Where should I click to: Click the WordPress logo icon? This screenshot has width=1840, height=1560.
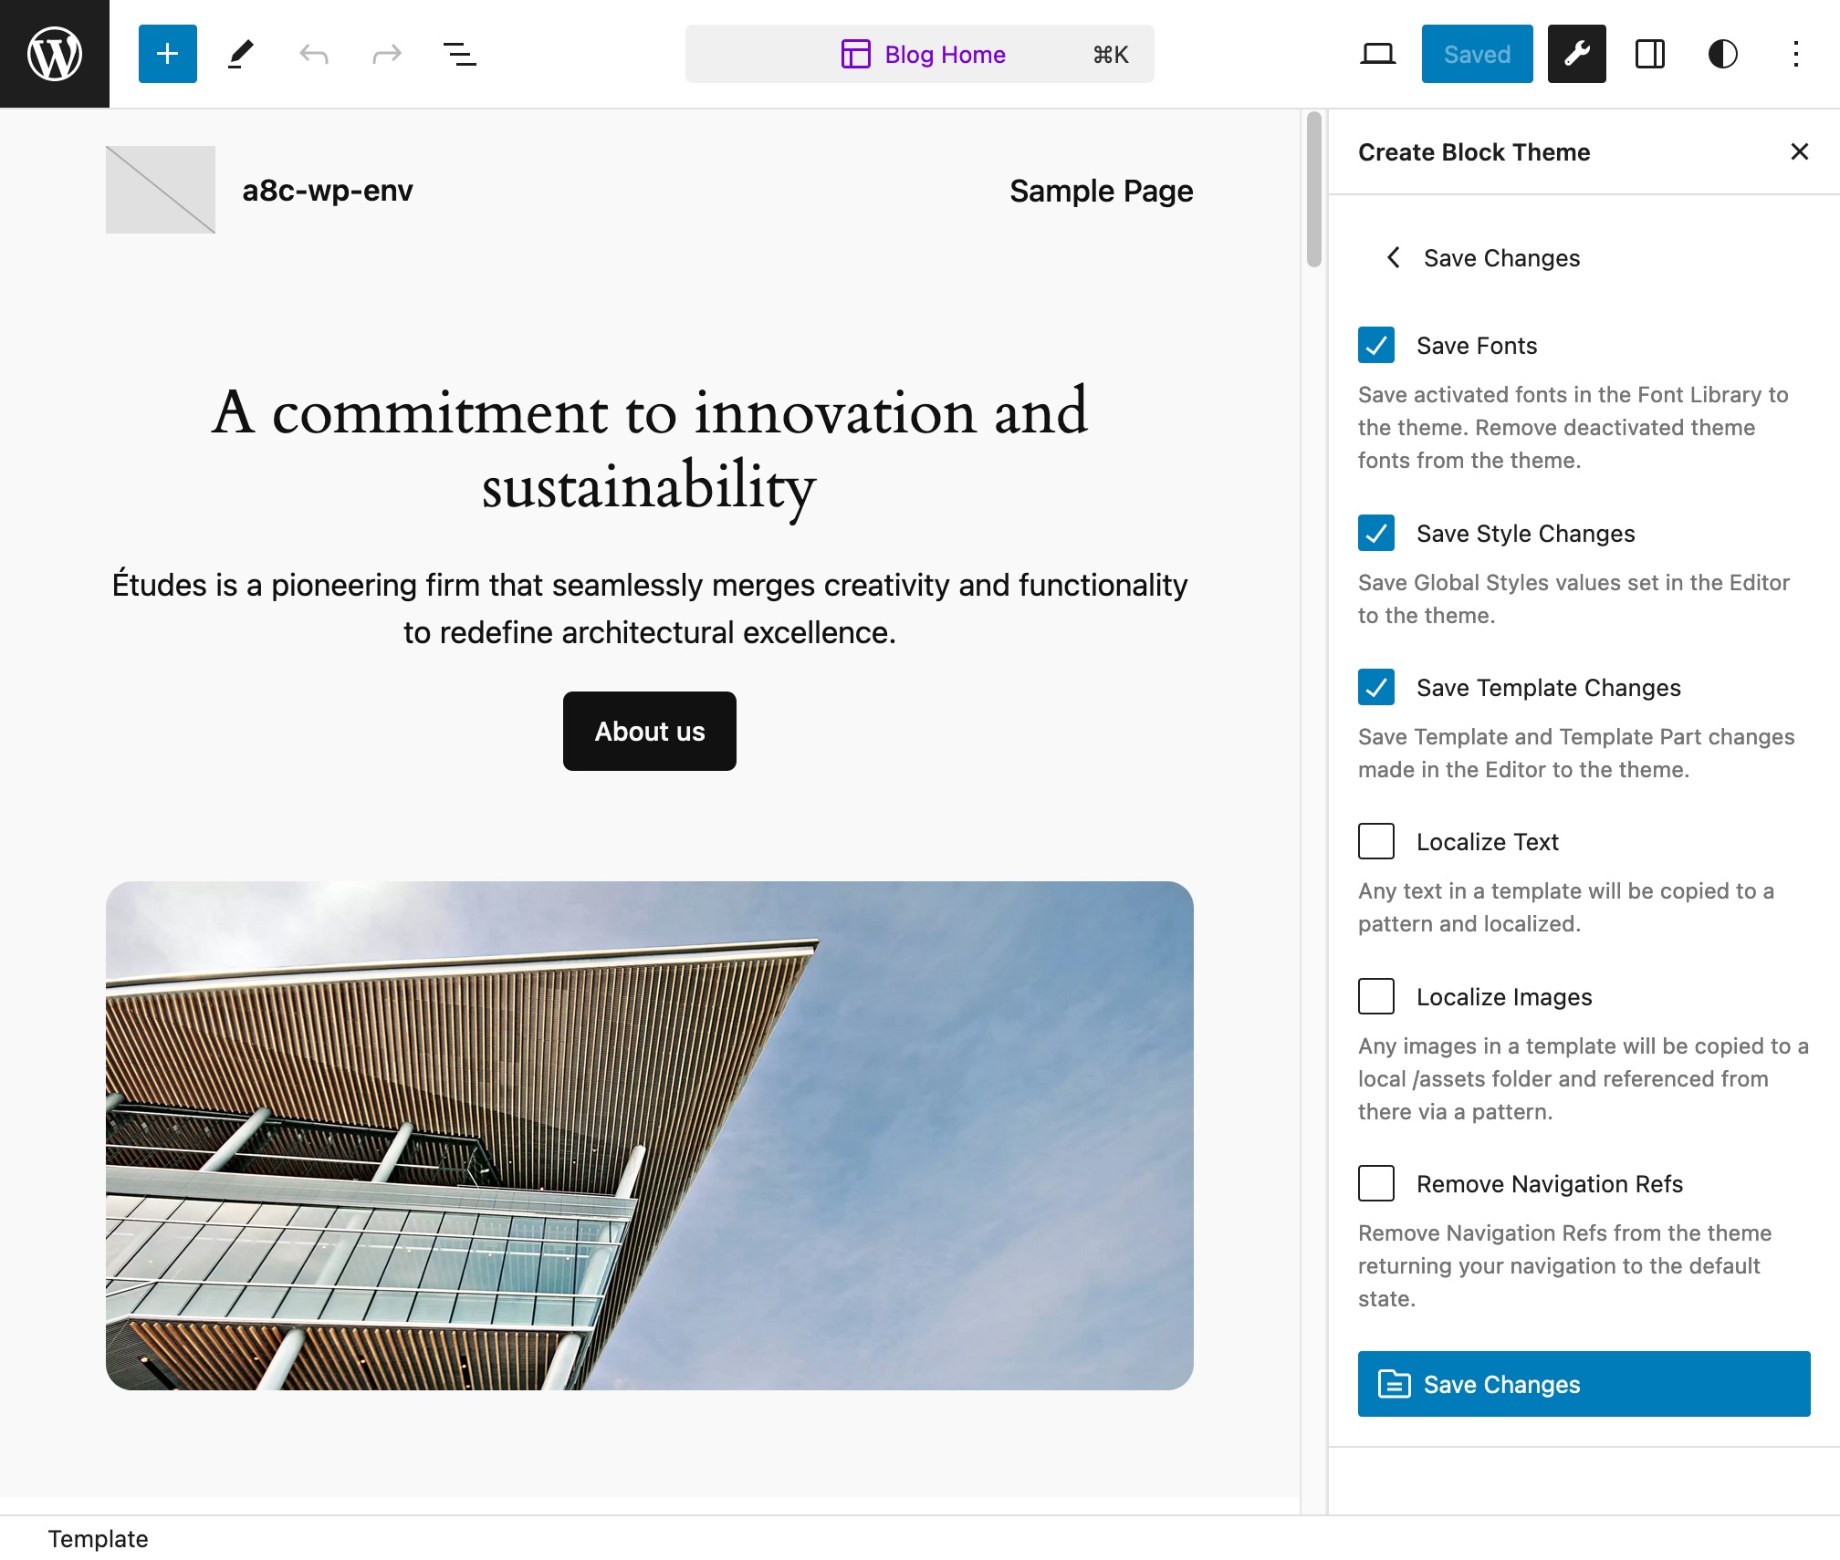tap(54, 54)
